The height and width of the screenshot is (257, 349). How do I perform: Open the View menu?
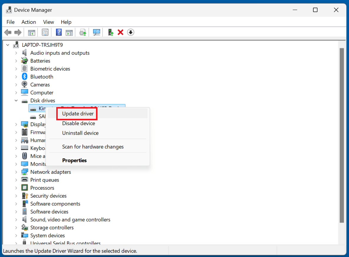point(48,22)
